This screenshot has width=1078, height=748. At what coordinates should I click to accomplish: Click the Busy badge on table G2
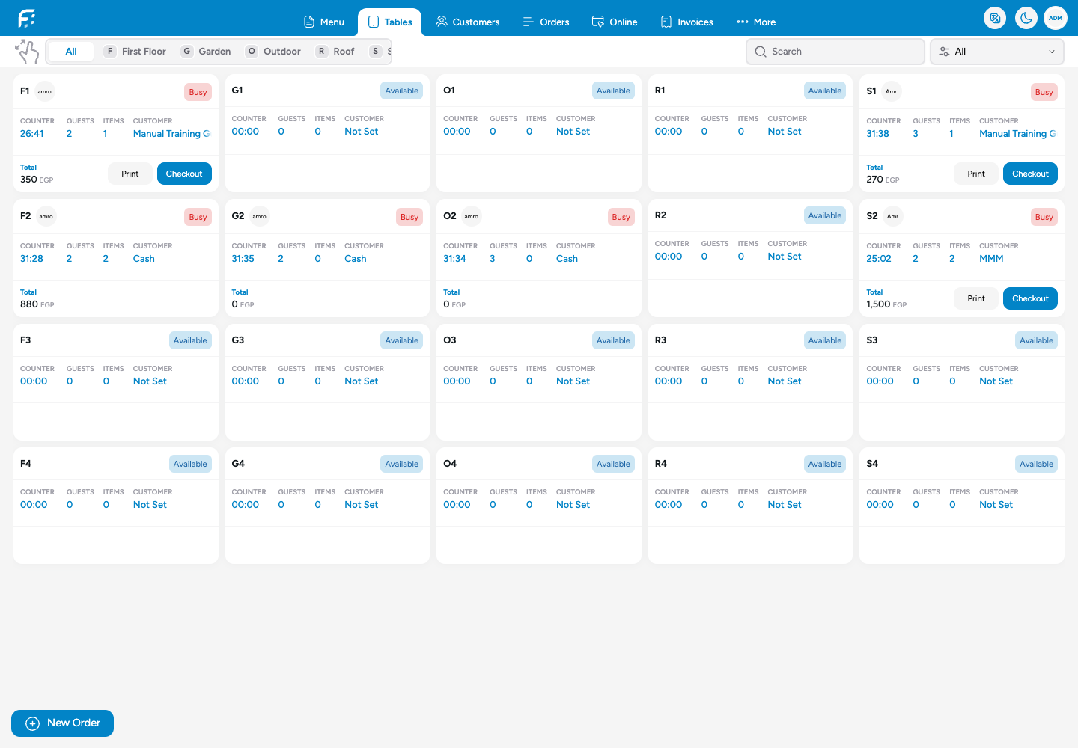pyautogui.click(x=409, y=217)
